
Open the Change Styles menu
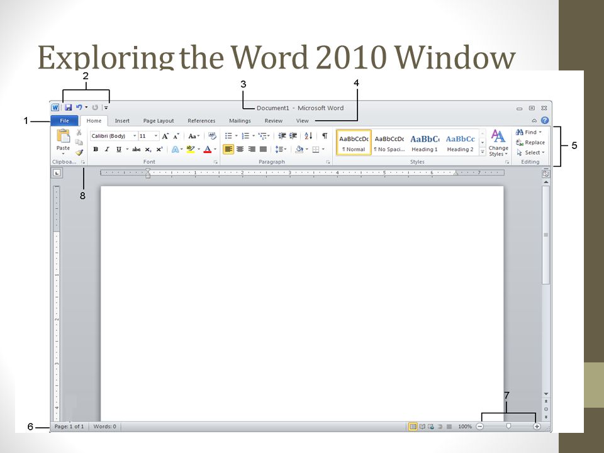pos(498,143)
